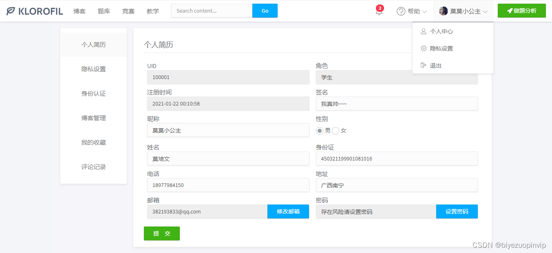Open the notifications bell icon
The image size is (552, 253).
click(379, 11)
